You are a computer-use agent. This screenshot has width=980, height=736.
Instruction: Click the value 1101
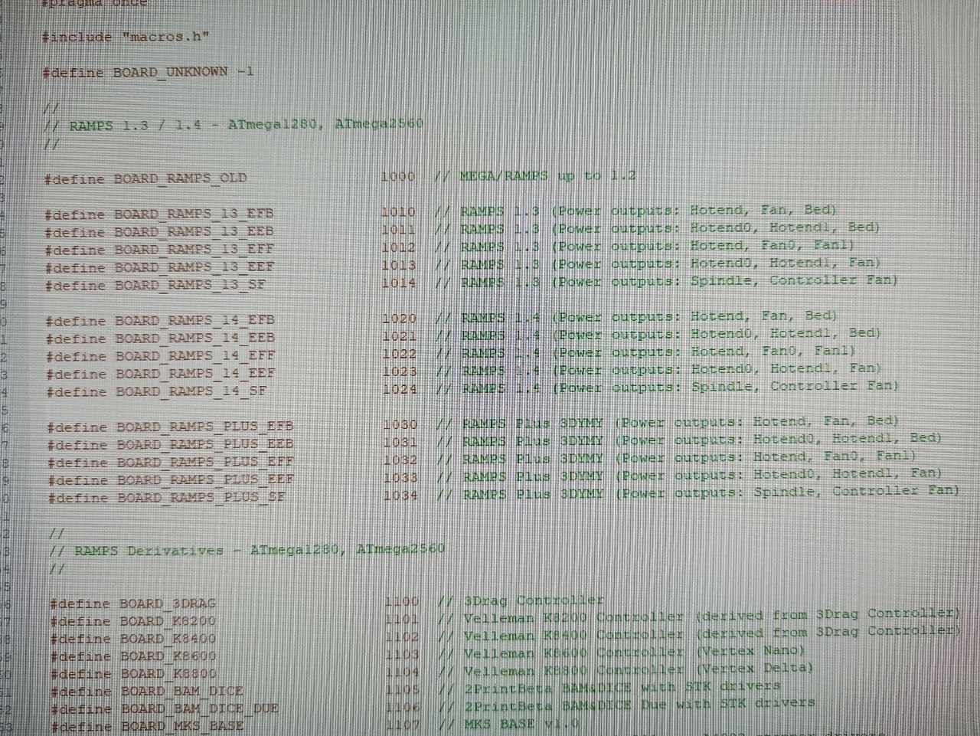[x=403, y=620]
